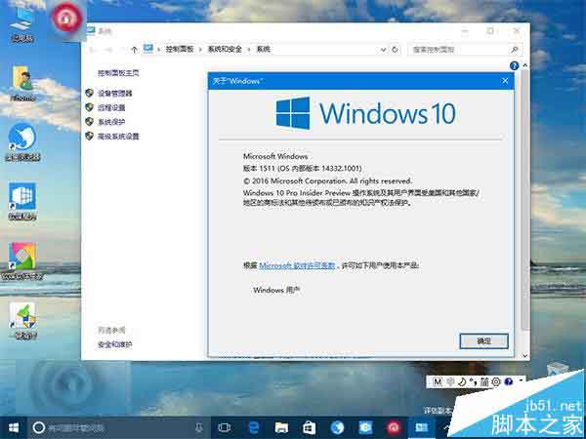586x439 pixels.
Task: Click the scrollbar up arrow in System window
Action: [524, 65]
